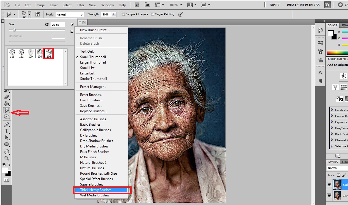This screenshot has height=205, width=348.
Task: Select the Smudge tool in the toolbox
Action: pos(7,110)
